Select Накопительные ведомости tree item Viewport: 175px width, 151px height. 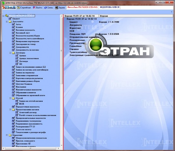tap(28, 90)
